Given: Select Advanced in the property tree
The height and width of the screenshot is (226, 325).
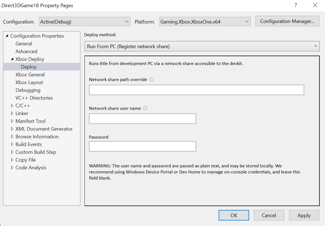Looking at the screenshot, I should coord(26,51).
